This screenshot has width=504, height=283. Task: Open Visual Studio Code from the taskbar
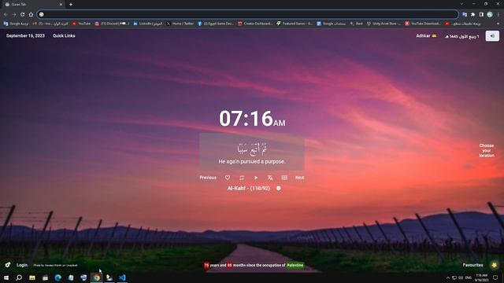(x=122, y=277)
